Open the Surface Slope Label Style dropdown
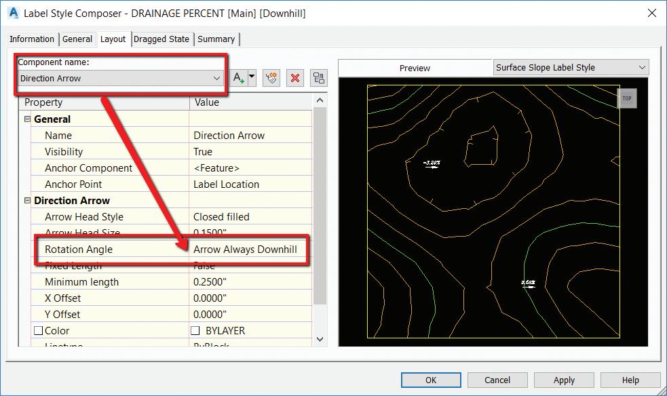 coord(571,67)
